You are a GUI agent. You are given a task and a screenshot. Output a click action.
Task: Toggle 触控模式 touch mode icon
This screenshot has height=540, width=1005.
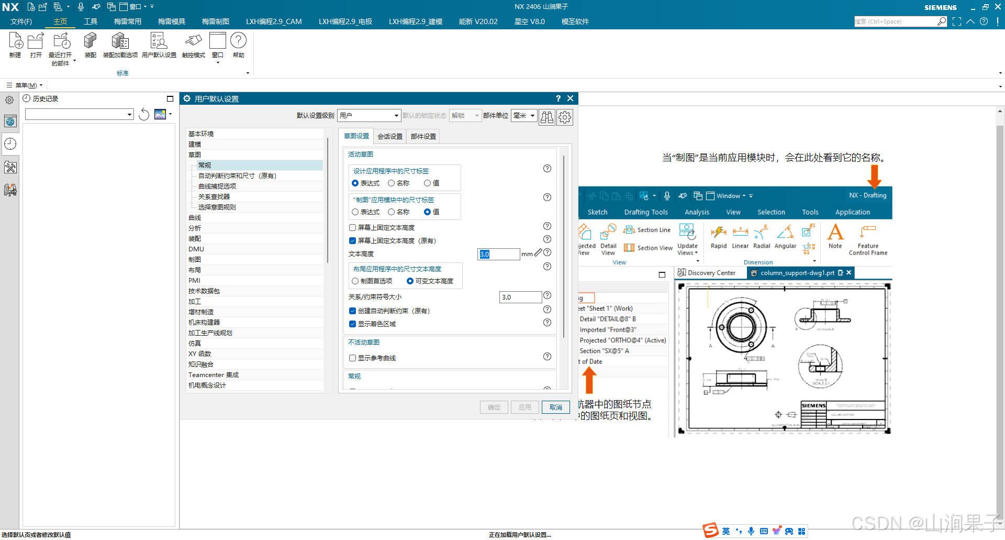(193, 41)
